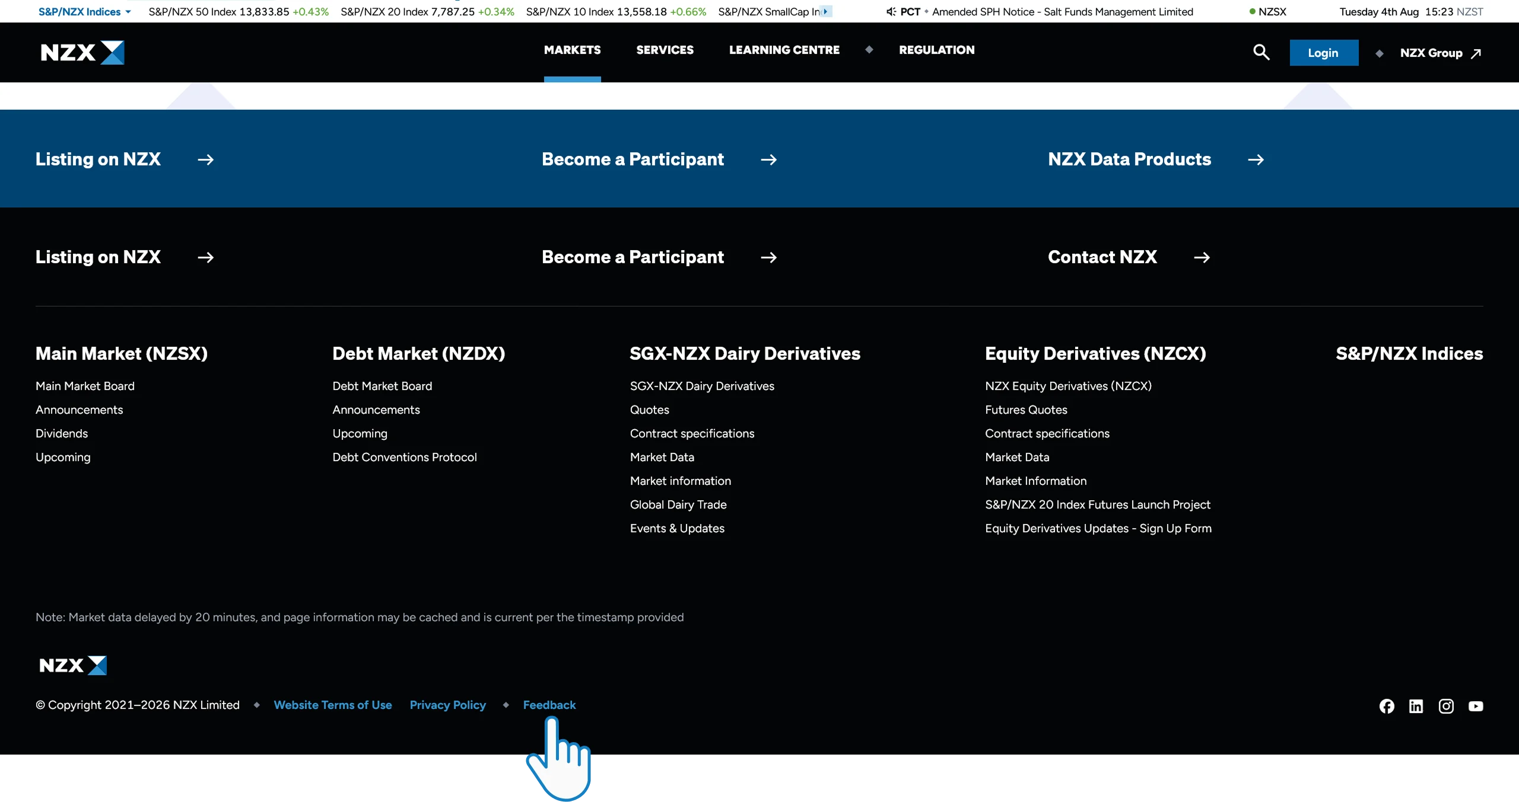Click the arrow beside NZX Data Products
Image resolution: width=1519 pixels, height=802 pixels.
(1256, 159)
